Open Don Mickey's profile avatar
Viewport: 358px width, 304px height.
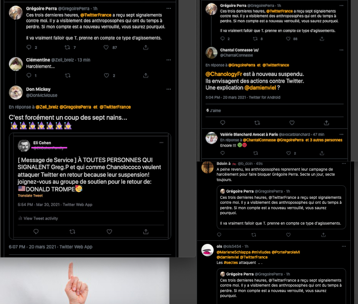pos(16,92)
